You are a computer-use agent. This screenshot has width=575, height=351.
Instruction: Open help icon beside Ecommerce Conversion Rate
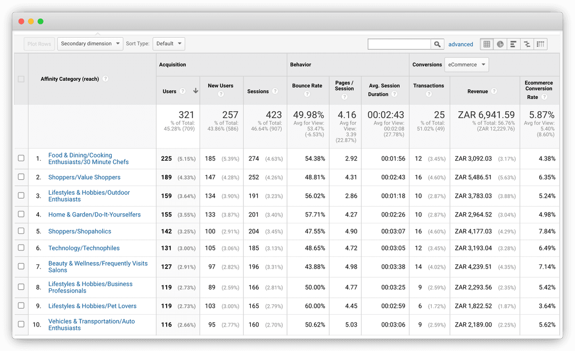click(544, 97)
